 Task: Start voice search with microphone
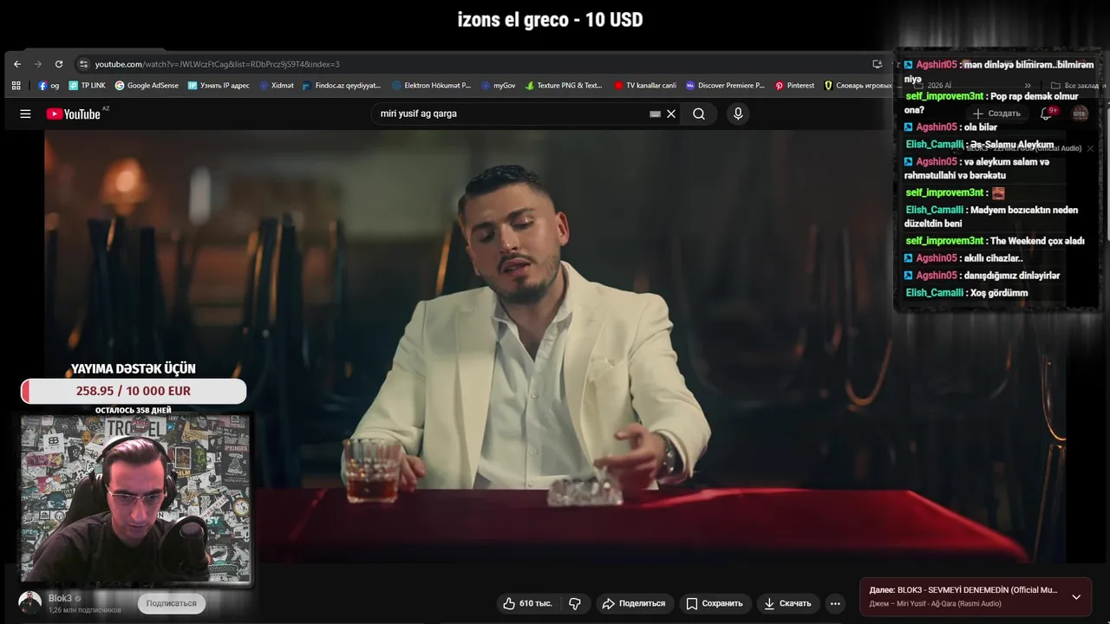[x=738, y=114]
